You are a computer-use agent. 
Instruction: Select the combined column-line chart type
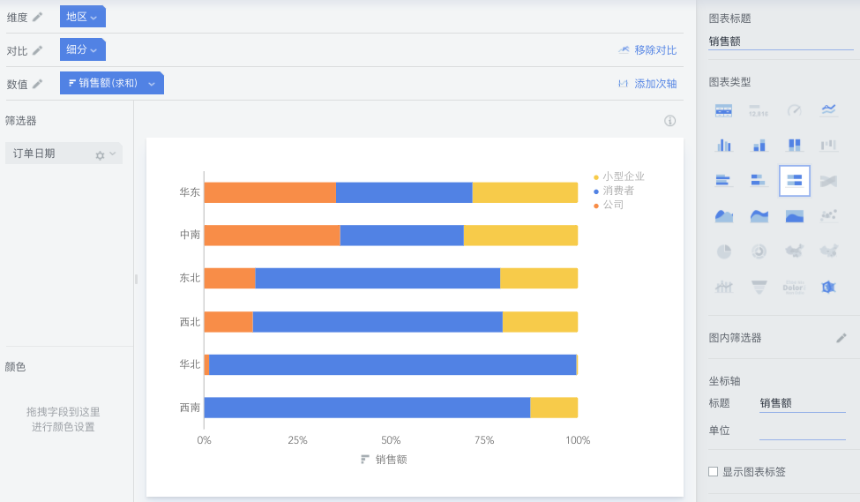(x=724, y=287)
